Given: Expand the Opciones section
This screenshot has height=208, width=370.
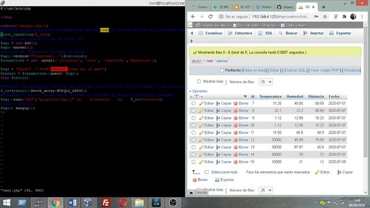Looking at the screenshot, I should pos(198,91).
